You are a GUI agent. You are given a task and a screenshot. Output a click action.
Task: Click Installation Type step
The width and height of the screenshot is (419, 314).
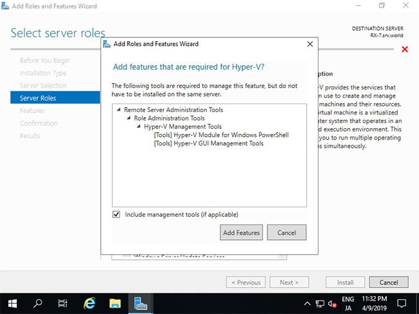click(x=43, y=73)
